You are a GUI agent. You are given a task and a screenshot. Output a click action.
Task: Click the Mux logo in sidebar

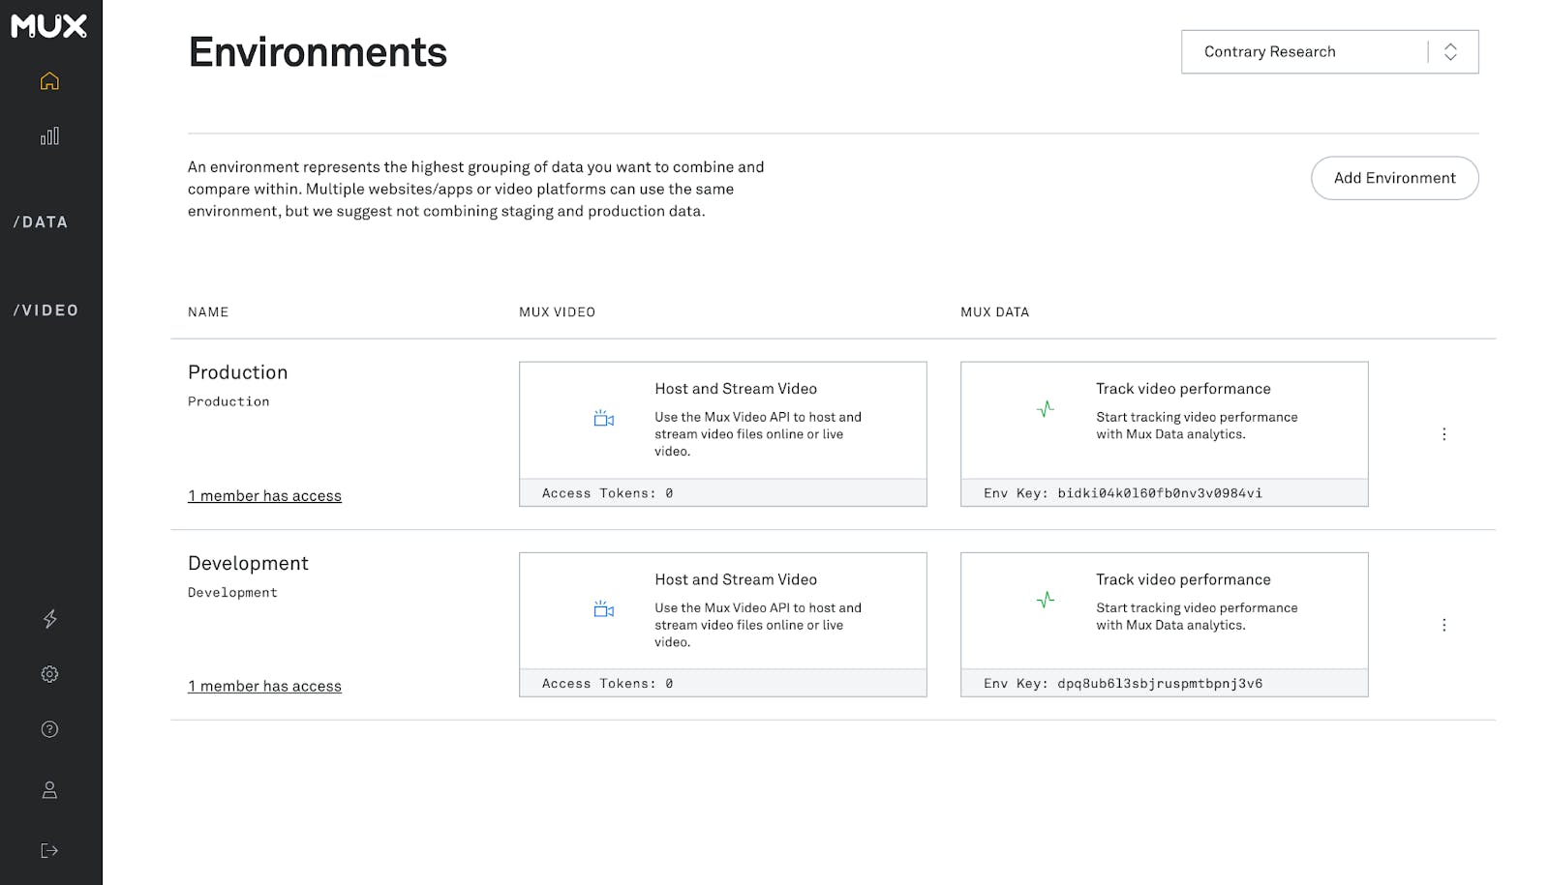pos(49,26)
